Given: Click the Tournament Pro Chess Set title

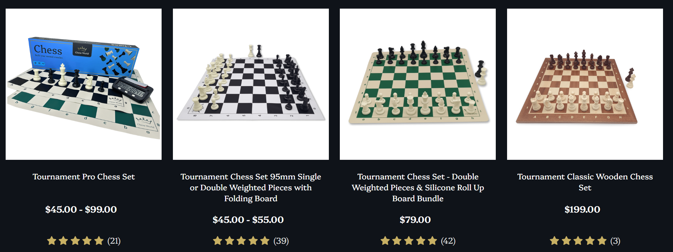Looking at the screenshot, I should (83, 177).
